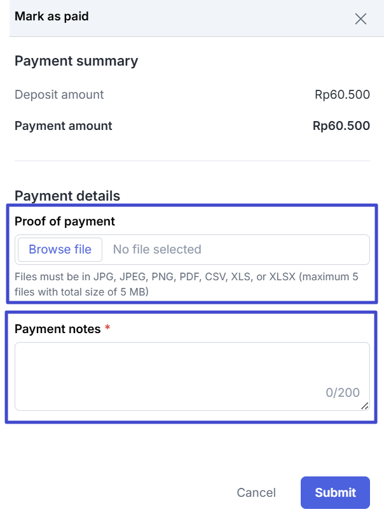
Task: Click the 'Mark as paid' dialog title
Action: point(51,17)
